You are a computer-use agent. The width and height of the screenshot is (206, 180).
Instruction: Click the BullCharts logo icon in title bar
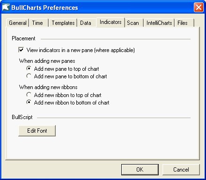[6, 7]
